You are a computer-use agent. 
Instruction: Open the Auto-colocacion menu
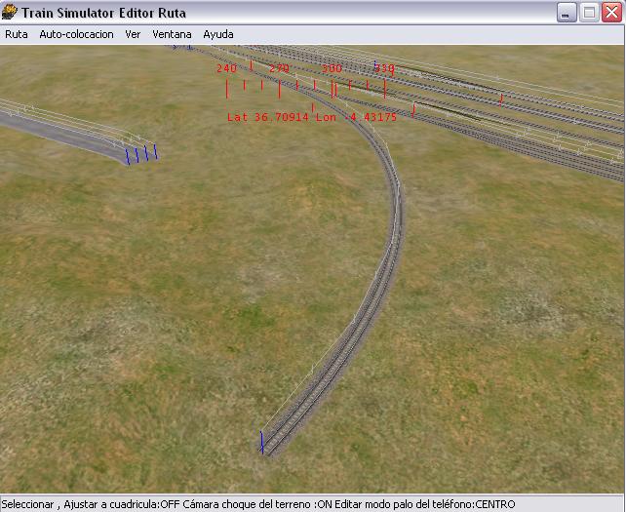[76, 34]
